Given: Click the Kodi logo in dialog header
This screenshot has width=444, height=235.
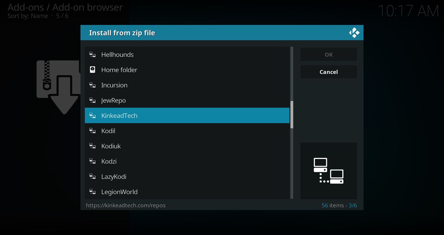Looking at the screenshot, I should pos(354,33).
